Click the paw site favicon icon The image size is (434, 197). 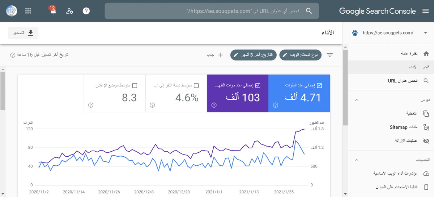tap(355, 33)
